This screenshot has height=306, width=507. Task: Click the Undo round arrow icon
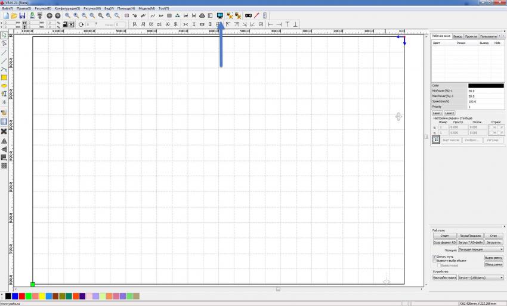pyautogui.click(x=50, y=15)
